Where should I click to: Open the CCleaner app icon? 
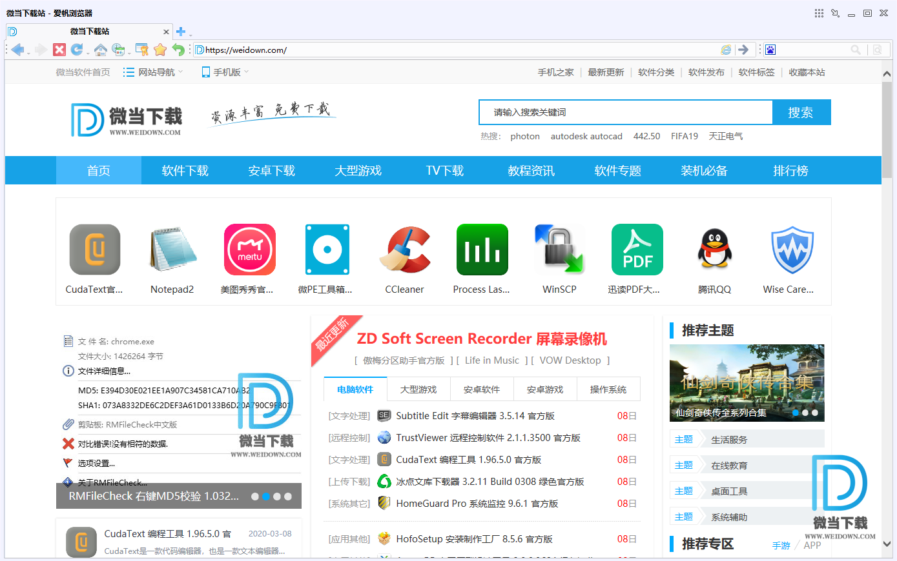click(404, 250)
